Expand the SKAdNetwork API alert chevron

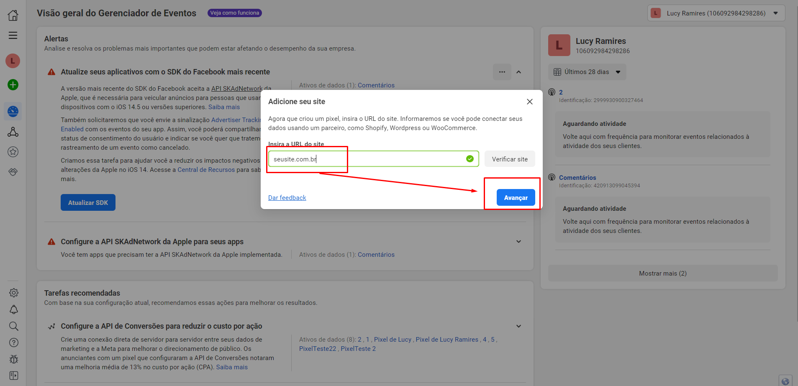coord(519,242)
